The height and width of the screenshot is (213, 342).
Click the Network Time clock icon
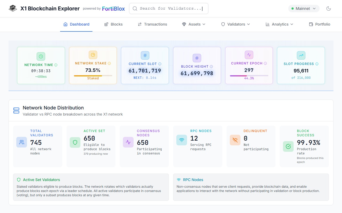pos(41,56)
